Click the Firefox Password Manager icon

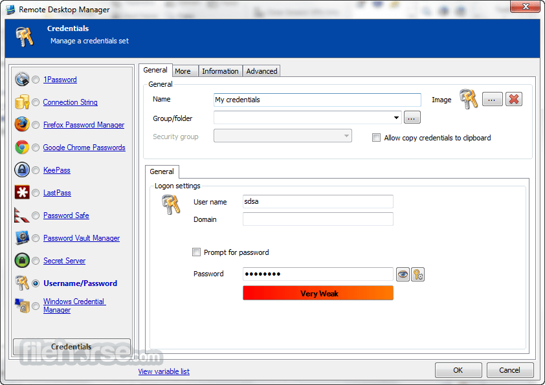point(22,125)
